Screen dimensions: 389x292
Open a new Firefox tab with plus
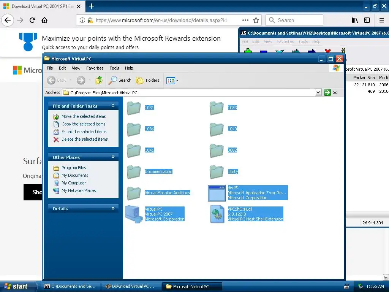(x=92, y=6)
